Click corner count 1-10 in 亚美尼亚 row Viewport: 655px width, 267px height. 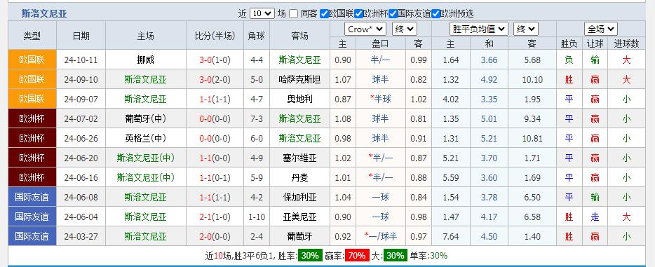tap(257, 217)
